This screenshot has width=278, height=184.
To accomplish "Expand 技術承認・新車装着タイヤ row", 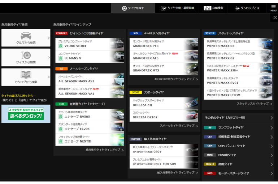I will (x=238, y=137).
